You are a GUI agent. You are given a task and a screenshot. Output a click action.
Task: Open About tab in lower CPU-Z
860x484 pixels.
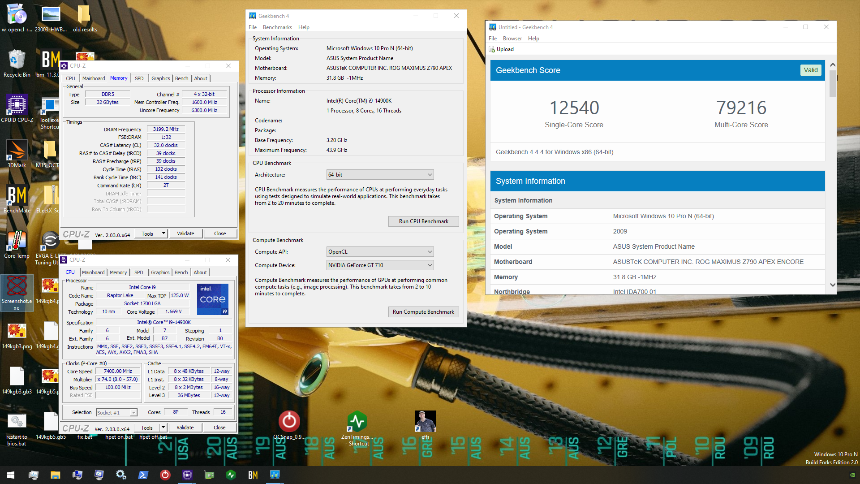click(x=200, y=272)
